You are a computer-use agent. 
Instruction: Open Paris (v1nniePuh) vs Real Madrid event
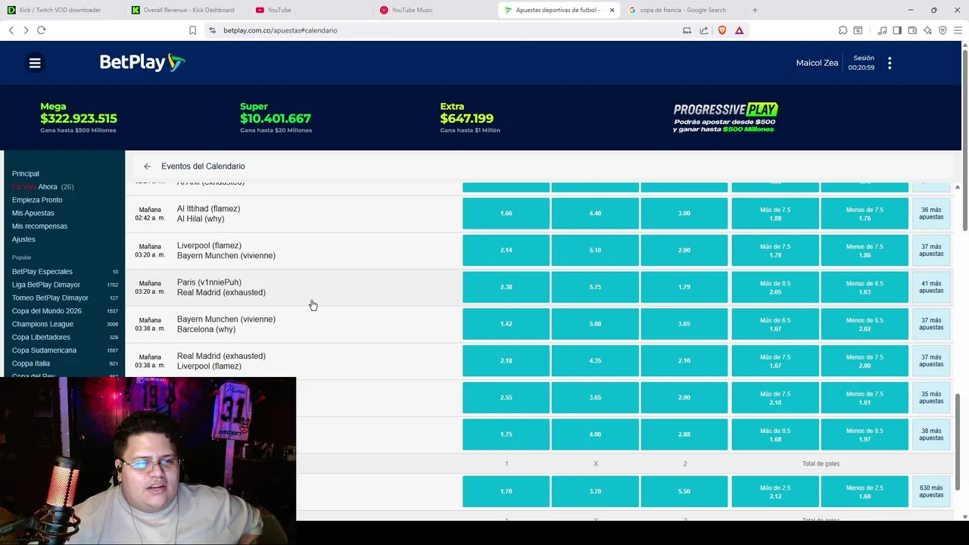click(221, 287)
